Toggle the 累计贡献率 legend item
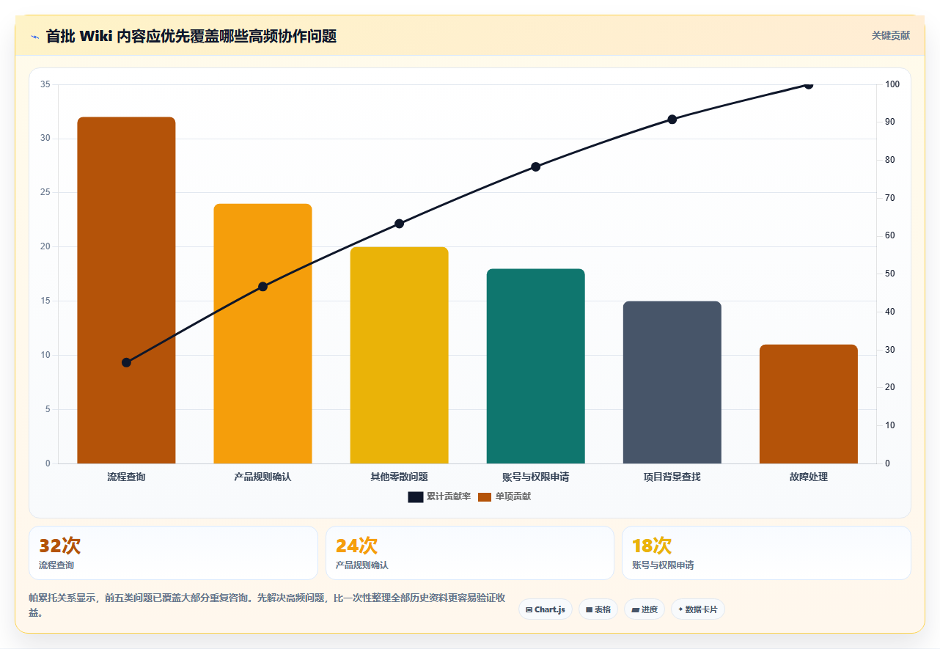 (x=439, y=497)
